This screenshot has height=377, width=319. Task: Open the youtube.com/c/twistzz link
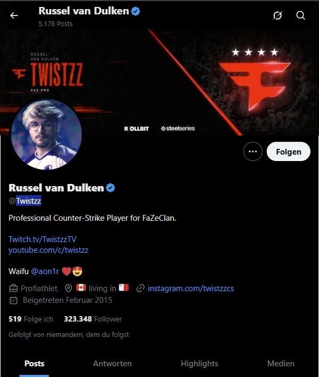click(x=49, y=250)
